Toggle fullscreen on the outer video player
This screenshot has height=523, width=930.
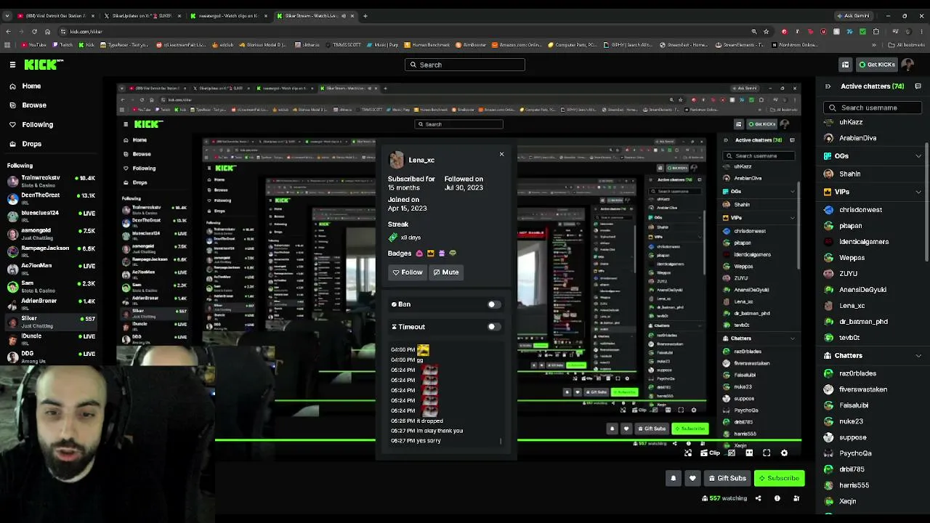click(767, 453)
